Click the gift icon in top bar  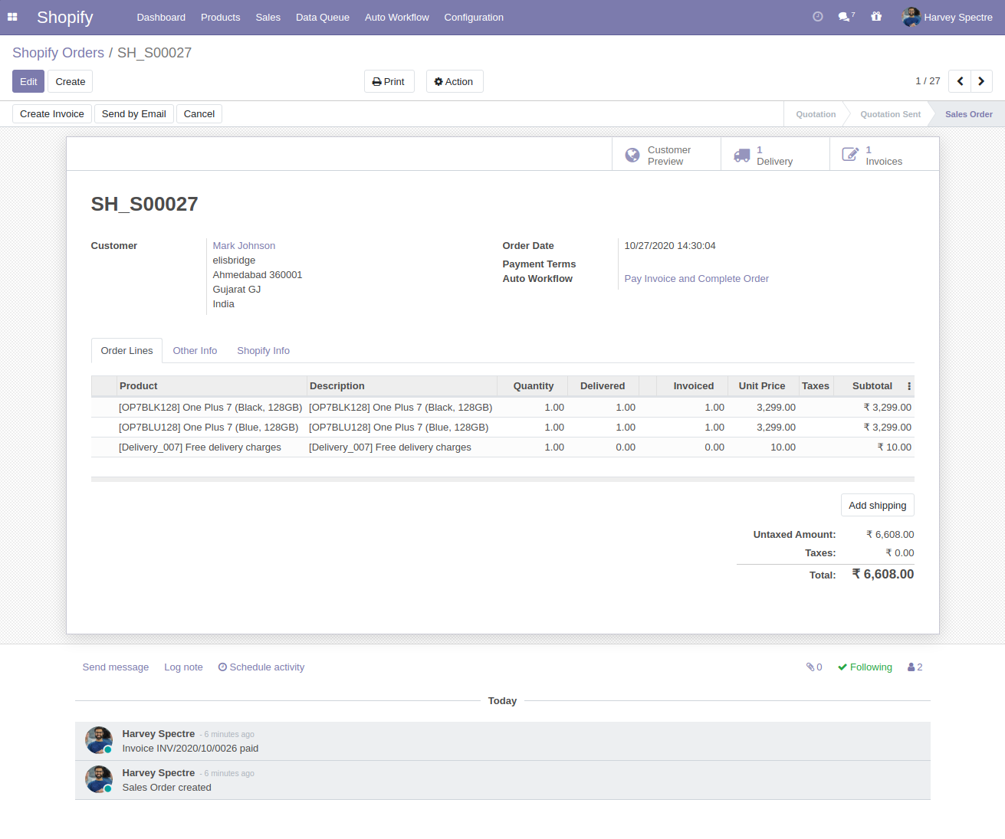[876, 17]
